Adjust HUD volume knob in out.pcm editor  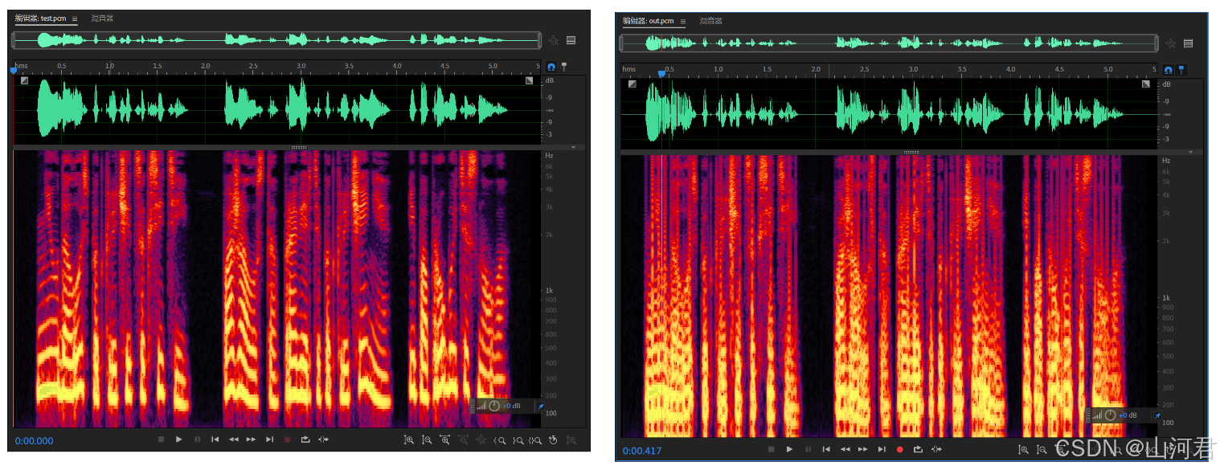pyautogui.click(x=1110, y=415)
